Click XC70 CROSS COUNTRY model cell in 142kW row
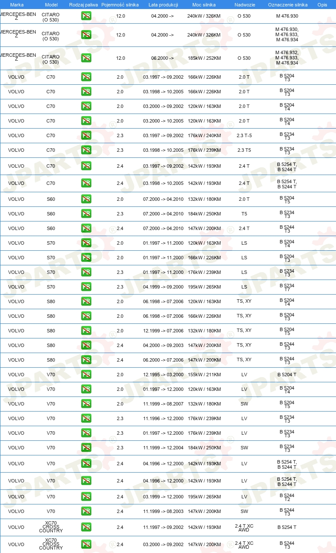 coord(51,527)
